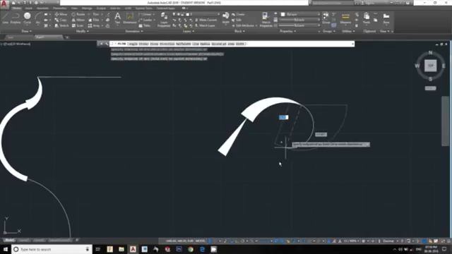Select the Dimension tool
Viewport: 452px width, 254px height.
click(130, 18)
